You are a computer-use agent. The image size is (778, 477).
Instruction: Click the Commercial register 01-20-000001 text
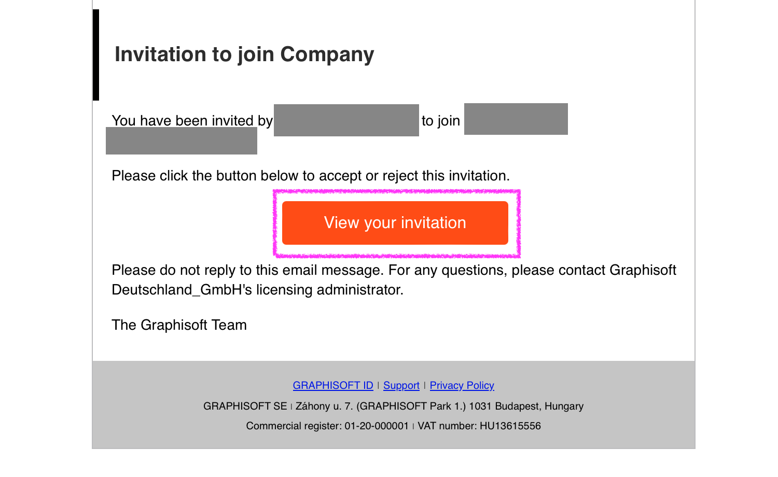[327, 426]
